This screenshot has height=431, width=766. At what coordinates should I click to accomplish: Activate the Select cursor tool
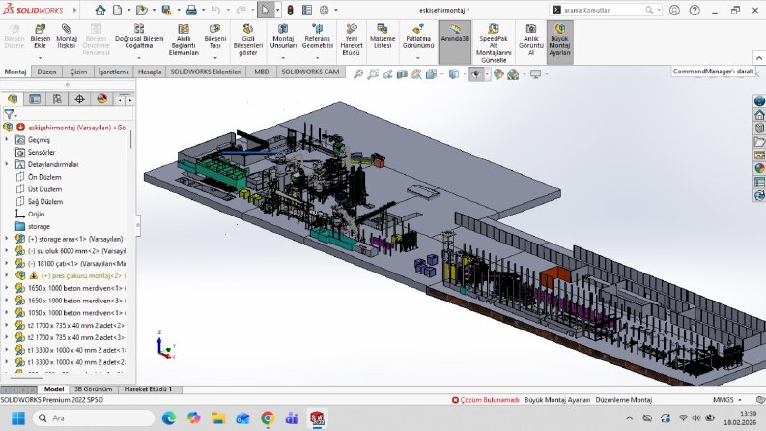[265, 10]
